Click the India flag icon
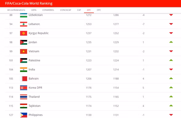Viewport: 181px width, 118px height. click(23, 70)
